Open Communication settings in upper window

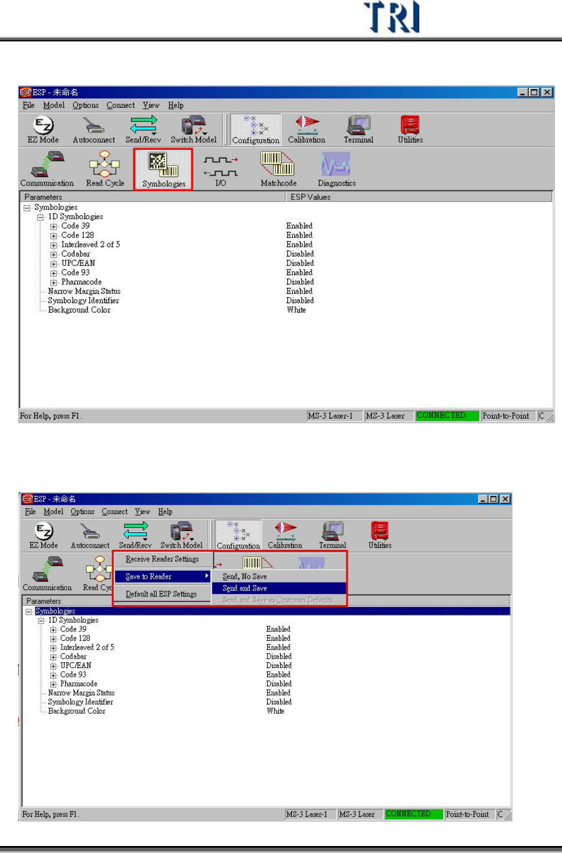[x=47, y=169]
